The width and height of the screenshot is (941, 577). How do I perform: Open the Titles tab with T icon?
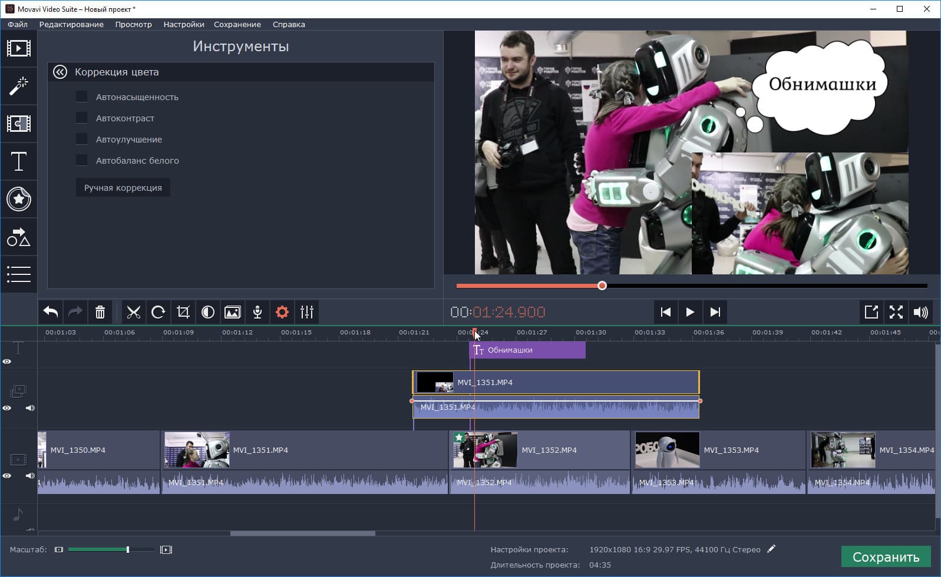pyautogui.click(x=19, y=161)
